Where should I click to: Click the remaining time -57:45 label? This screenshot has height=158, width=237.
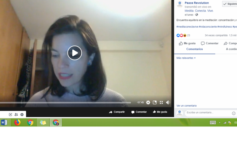pyautogui.click(x=140, y=103)
